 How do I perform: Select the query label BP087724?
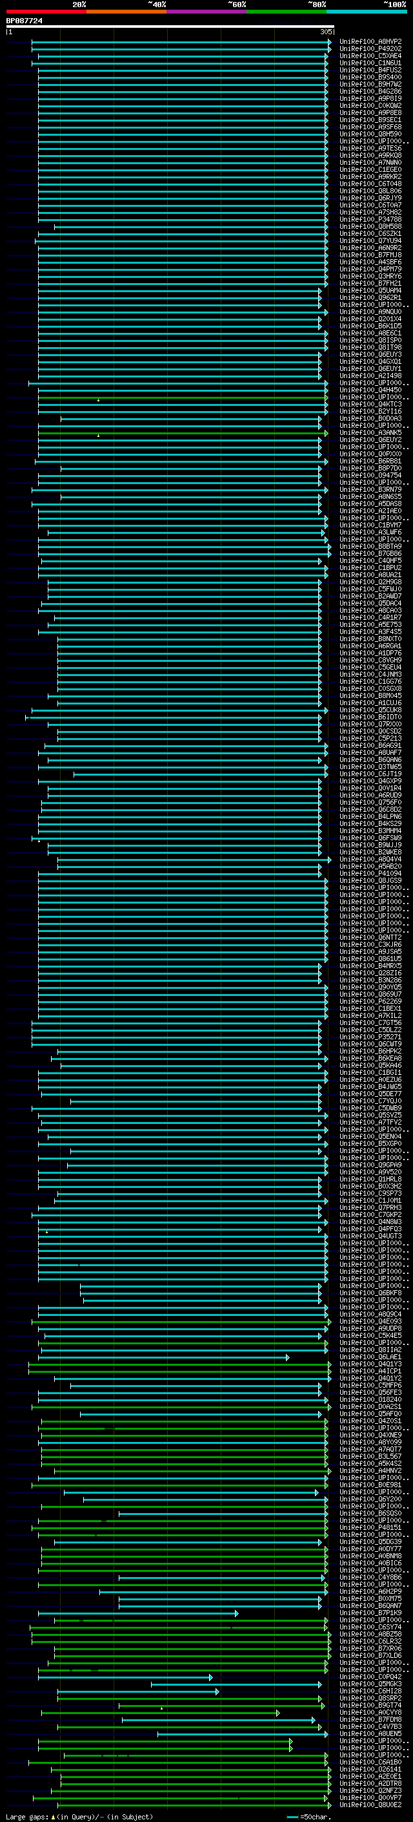point(25,21)
